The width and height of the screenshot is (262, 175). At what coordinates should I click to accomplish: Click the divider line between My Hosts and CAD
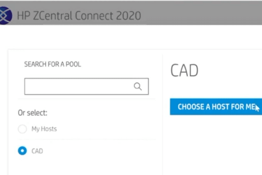(87, 139)
